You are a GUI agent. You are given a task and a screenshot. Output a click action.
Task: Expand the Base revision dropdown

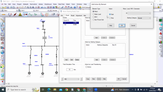[17, 10]
